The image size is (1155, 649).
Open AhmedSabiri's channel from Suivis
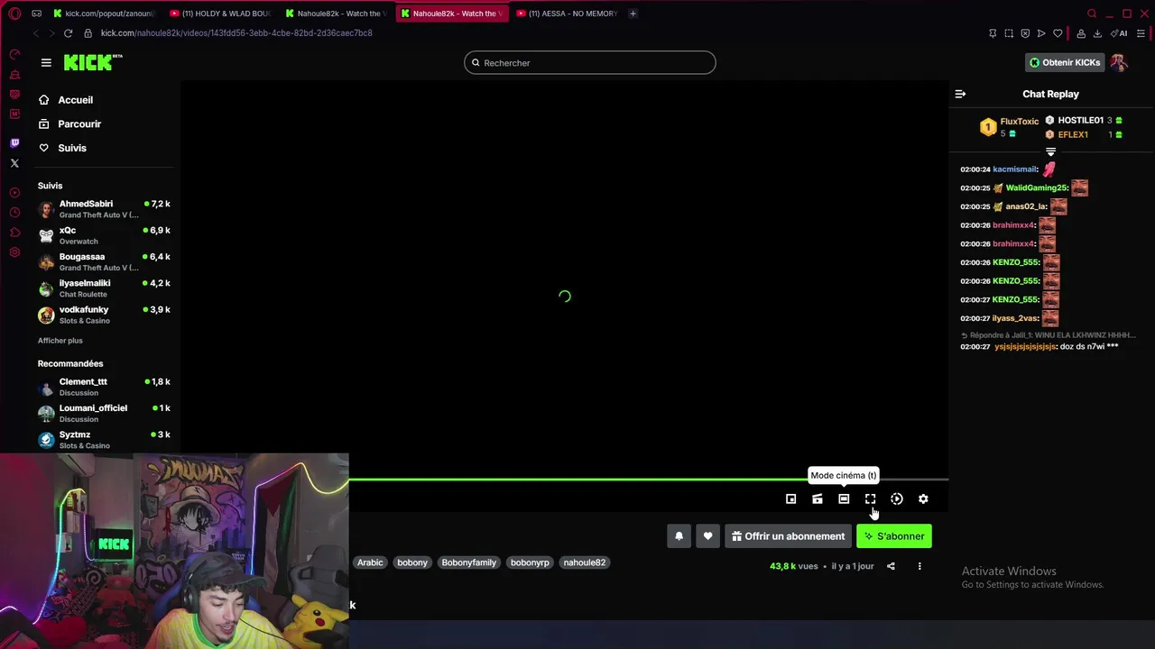click(x=104, y=209)
